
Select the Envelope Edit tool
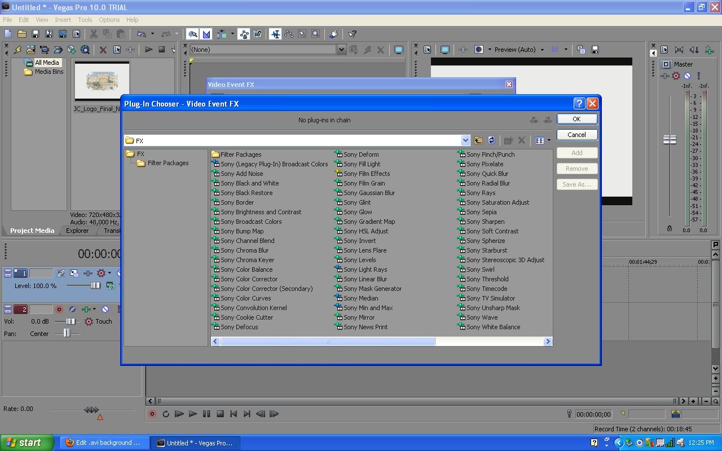pyautogui.click(x=289, y=34)
